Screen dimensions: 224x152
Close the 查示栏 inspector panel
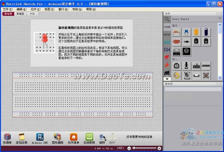tap(221, 84)
